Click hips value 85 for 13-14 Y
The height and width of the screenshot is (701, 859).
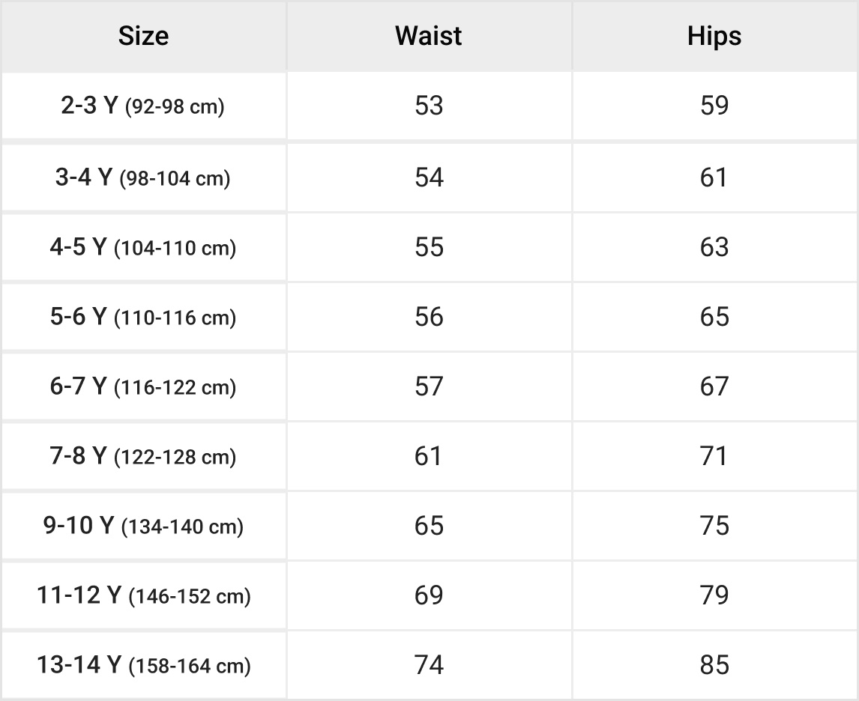pyautogui.click(x=714, y=666)
